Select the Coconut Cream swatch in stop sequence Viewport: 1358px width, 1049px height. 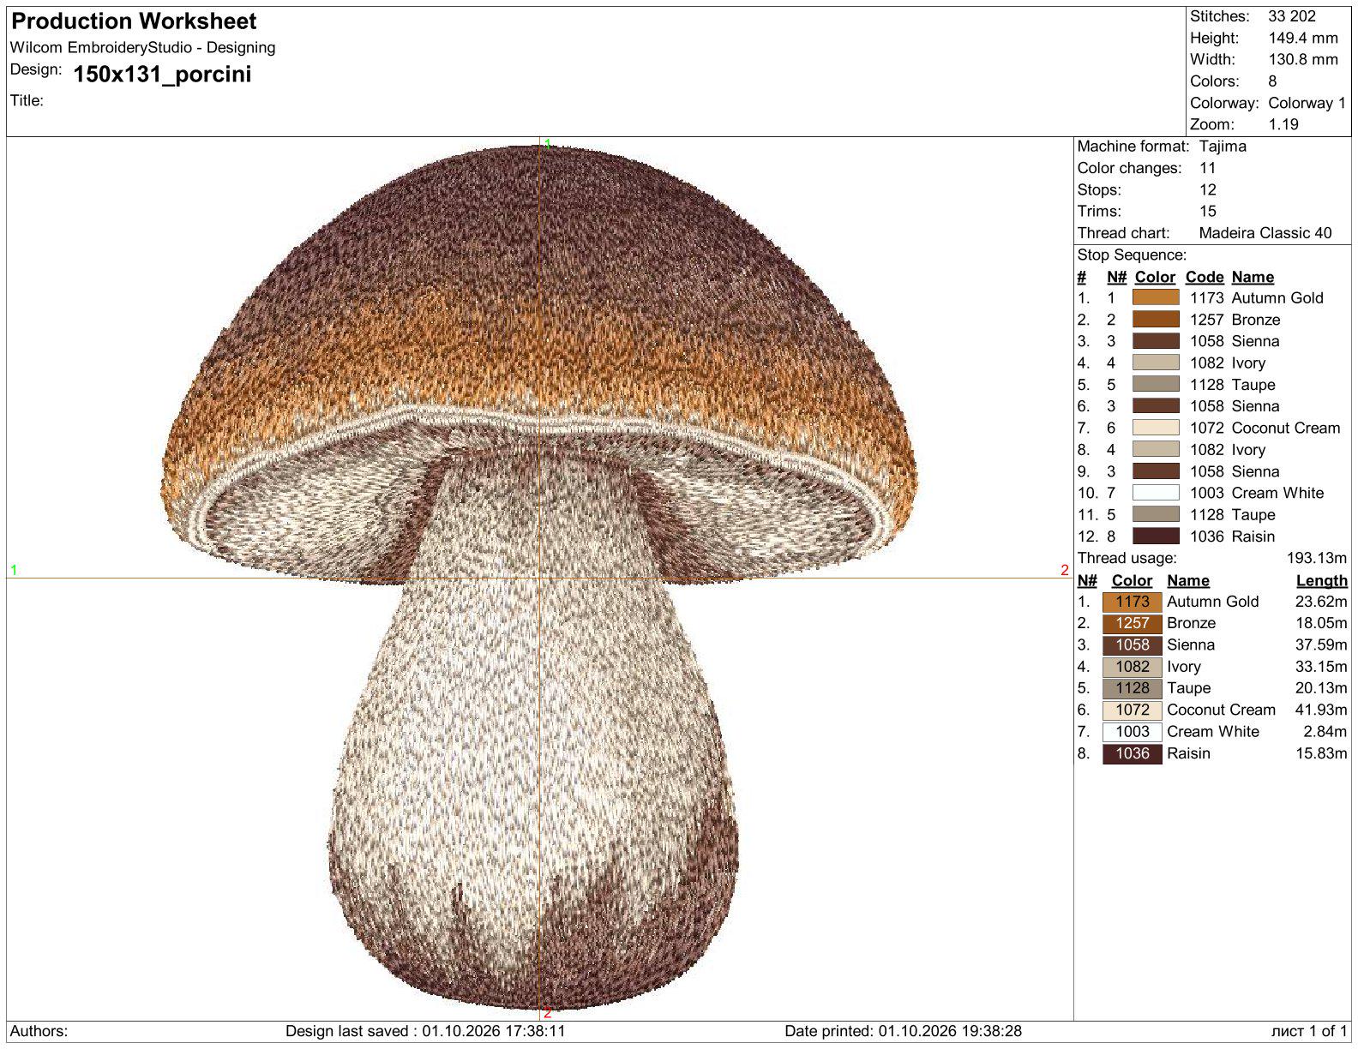1155,428
